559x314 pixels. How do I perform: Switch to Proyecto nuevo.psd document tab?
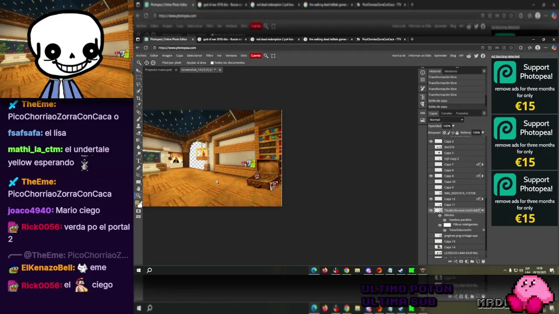point(158,70)
